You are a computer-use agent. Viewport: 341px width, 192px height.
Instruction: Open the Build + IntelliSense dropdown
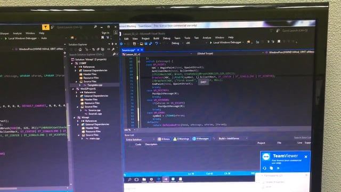(x=233, y=139)
